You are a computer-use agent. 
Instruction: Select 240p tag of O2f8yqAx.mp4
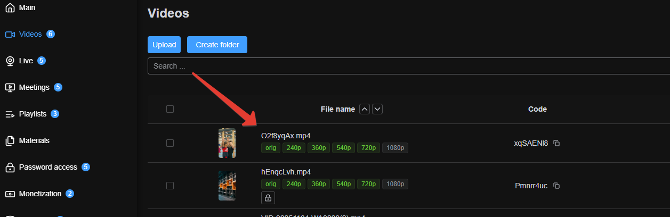point(294,148)
